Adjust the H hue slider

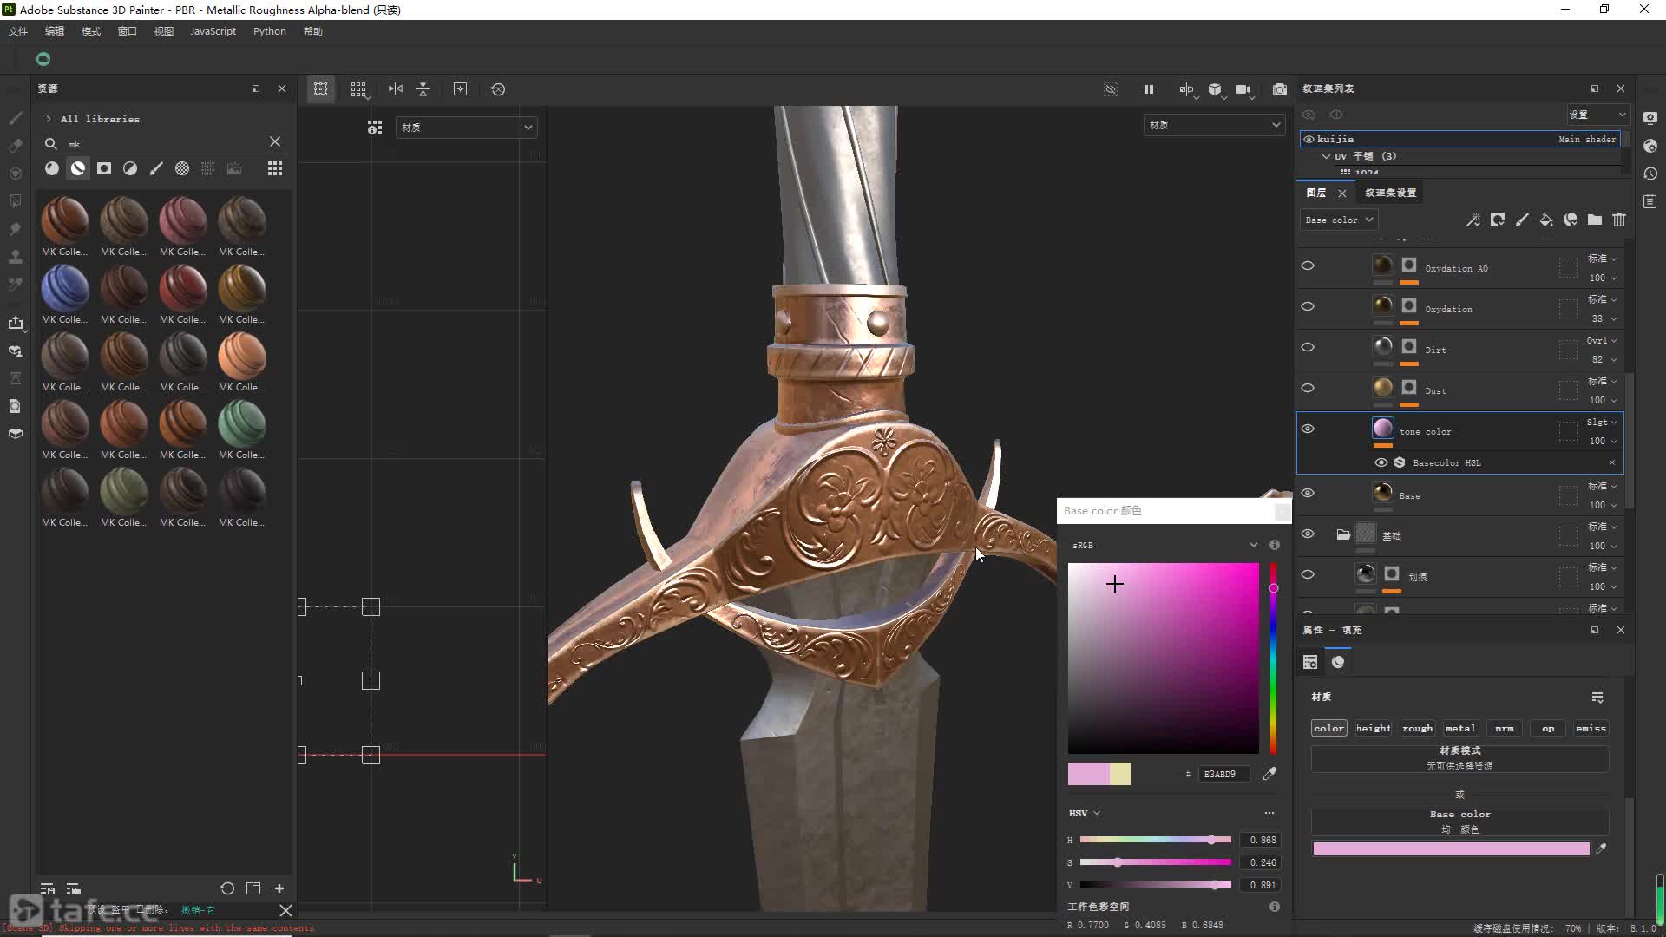pyautogui.click(x=1155, y=840)
